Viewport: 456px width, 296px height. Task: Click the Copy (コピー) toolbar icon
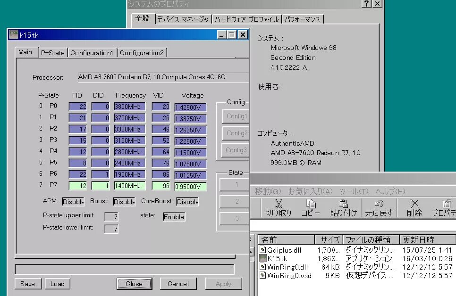(x=311, y=208)
